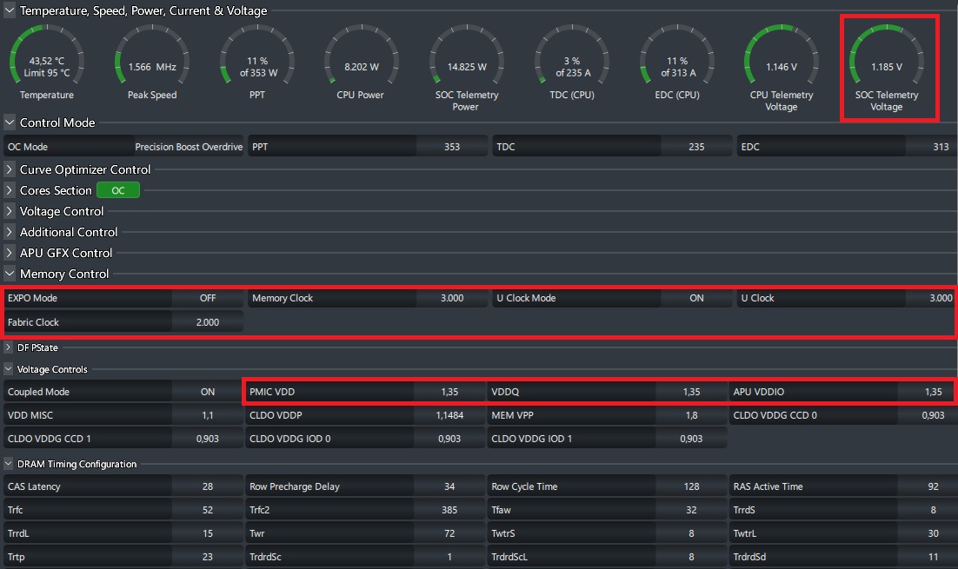Image resolution: width=958 pixels, height=569 pixels.
Task: Edit the TrdrdSd value 11
Action: pyautogui.click(x=928, y=557)
